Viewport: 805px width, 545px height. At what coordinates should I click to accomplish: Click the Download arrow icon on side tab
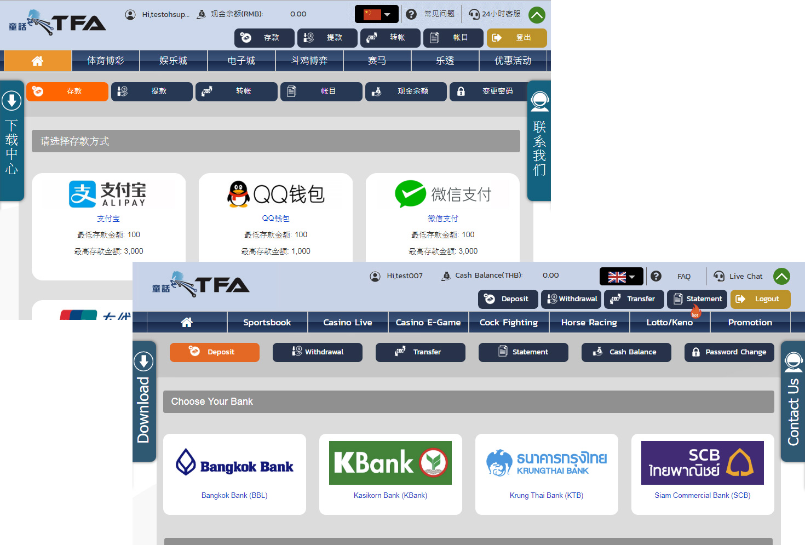coord(143,362)
